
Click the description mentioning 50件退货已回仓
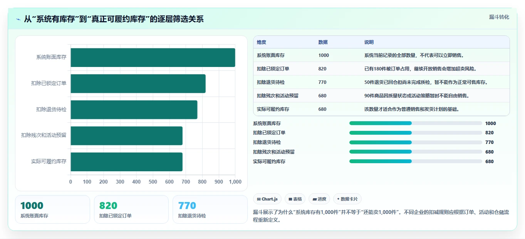[426, 82]
